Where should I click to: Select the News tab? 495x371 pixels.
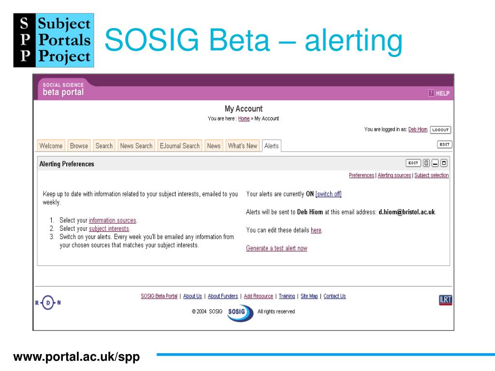click(214, 146)
